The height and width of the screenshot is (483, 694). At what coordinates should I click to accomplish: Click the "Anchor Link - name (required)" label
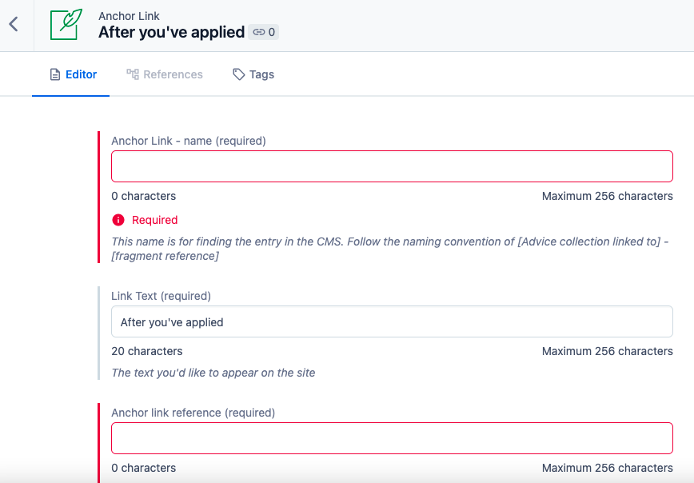point(189,141)
